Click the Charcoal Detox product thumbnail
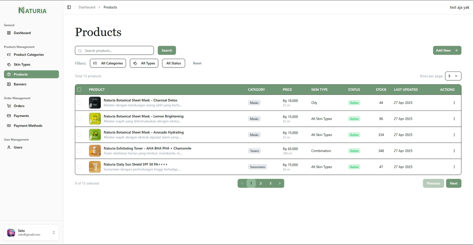The height and width of the screenshot is (245, 473). pos(95,103)
